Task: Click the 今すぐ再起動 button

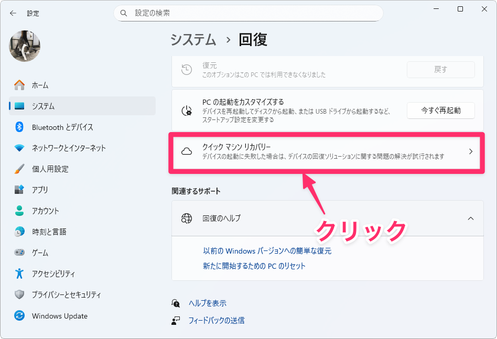Action: click(440, 111)
